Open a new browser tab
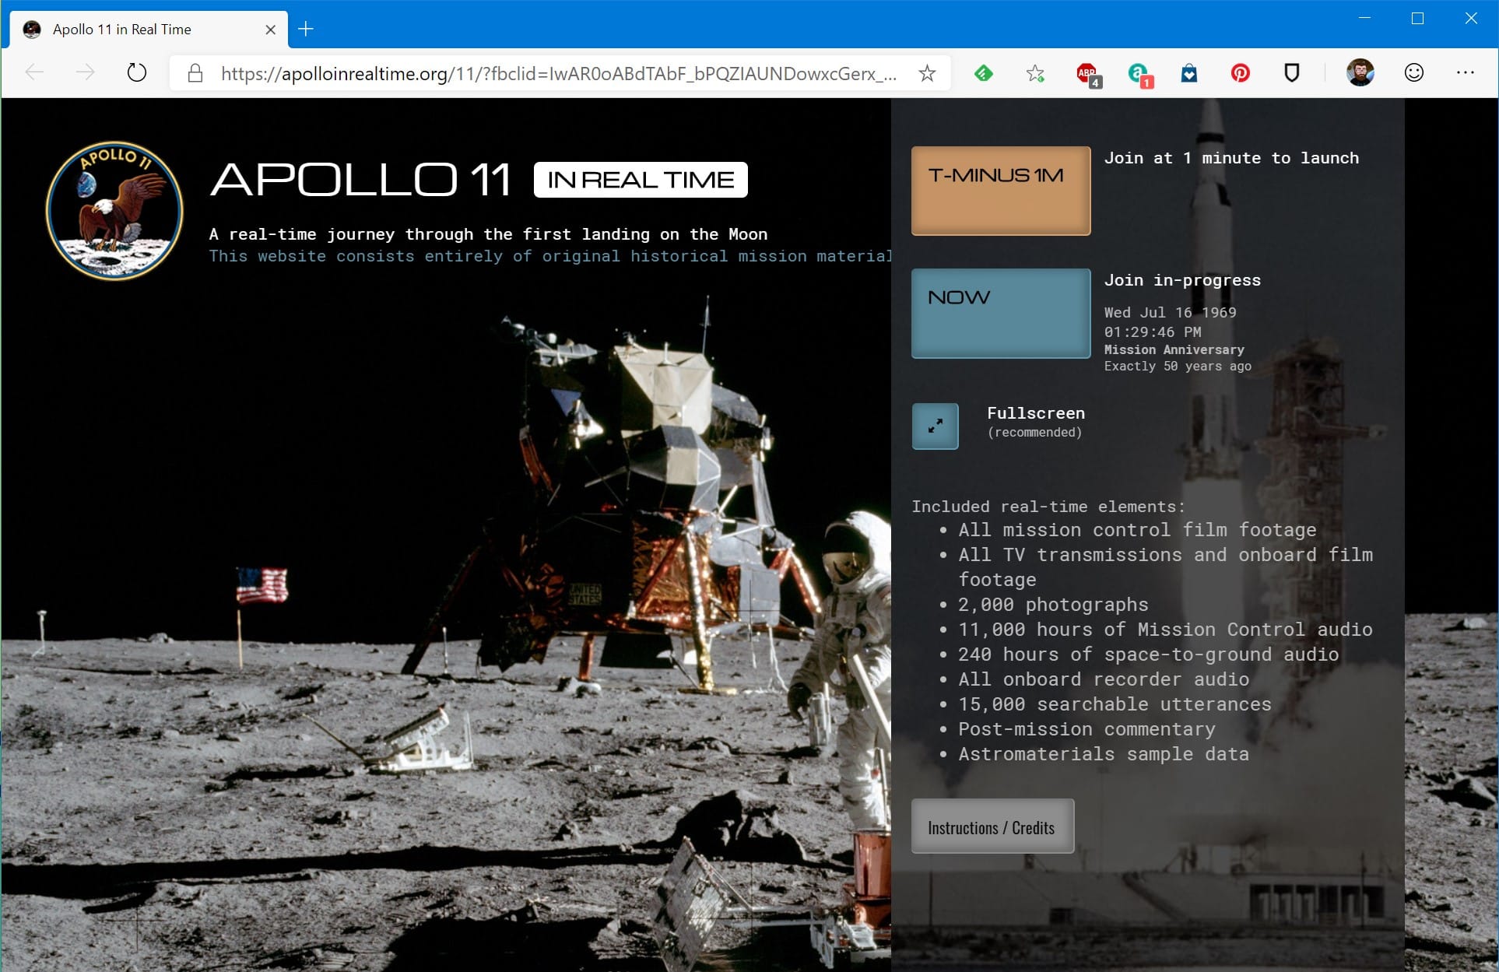 pos(306,30)
